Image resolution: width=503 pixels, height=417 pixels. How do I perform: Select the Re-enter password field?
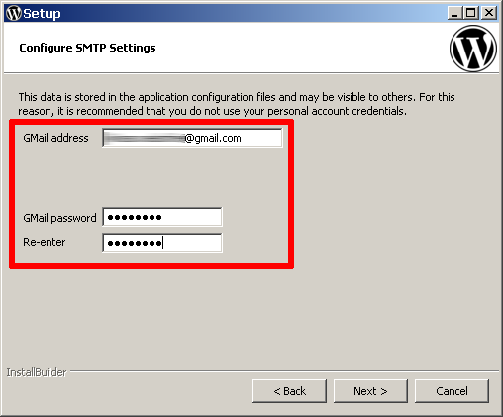[x=162, y=243]
